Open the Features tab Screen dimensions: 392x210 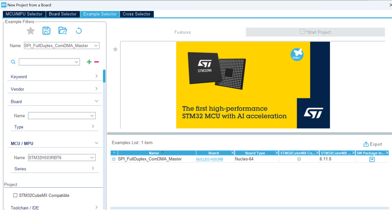coord(182,32)
